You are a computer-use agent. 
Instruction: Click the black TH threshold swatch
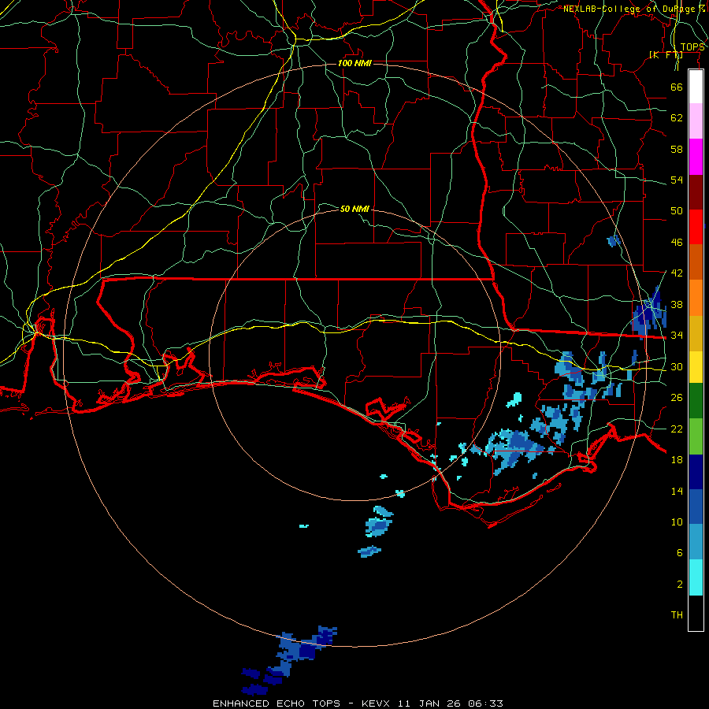point(696,613)
